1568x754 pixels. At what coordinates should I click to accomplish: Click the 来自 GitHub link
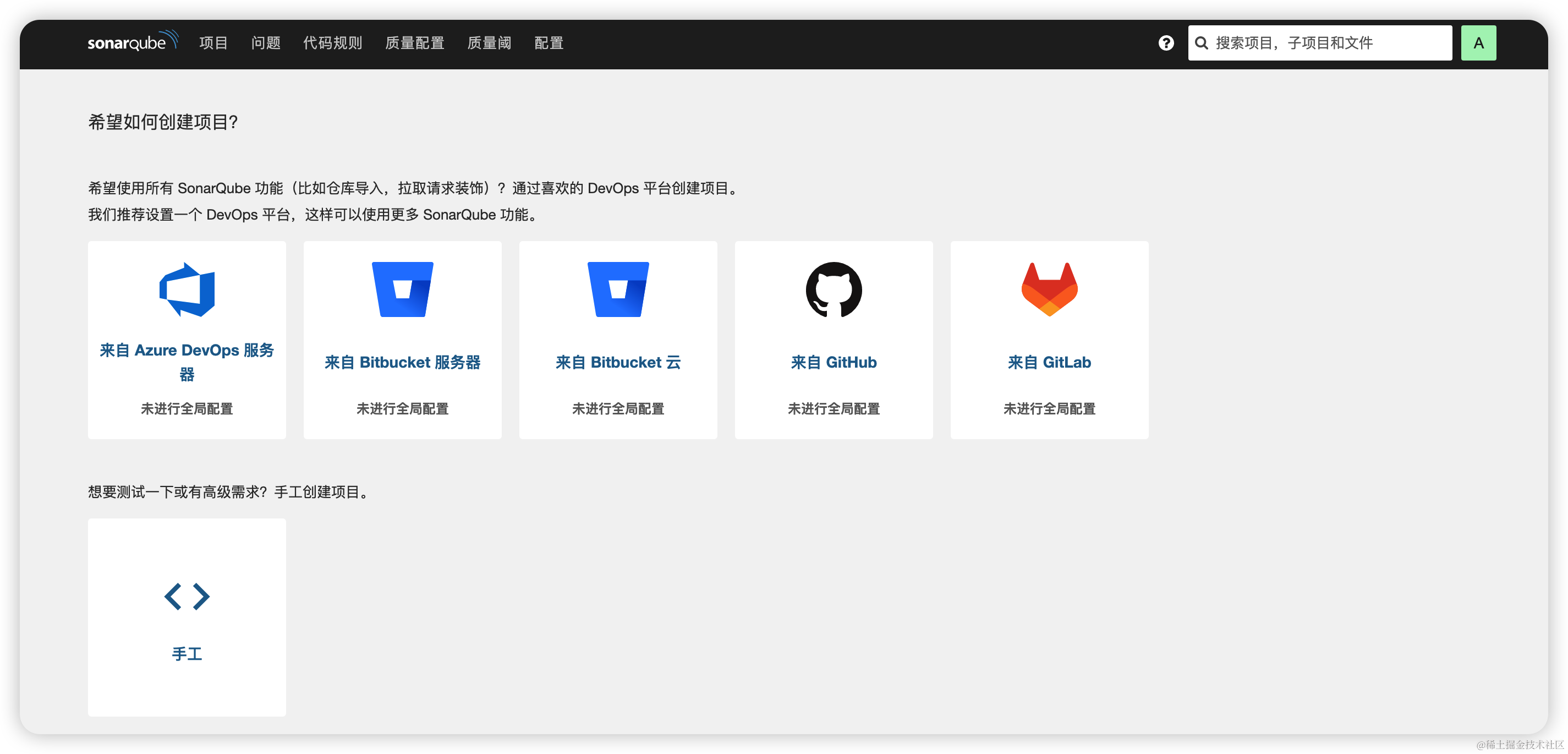tap(834, 362)
